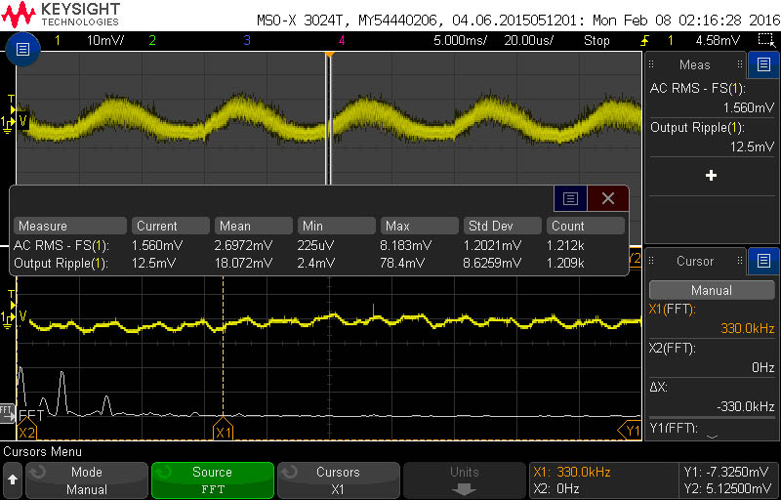Click the Current column header

[170, 227]
